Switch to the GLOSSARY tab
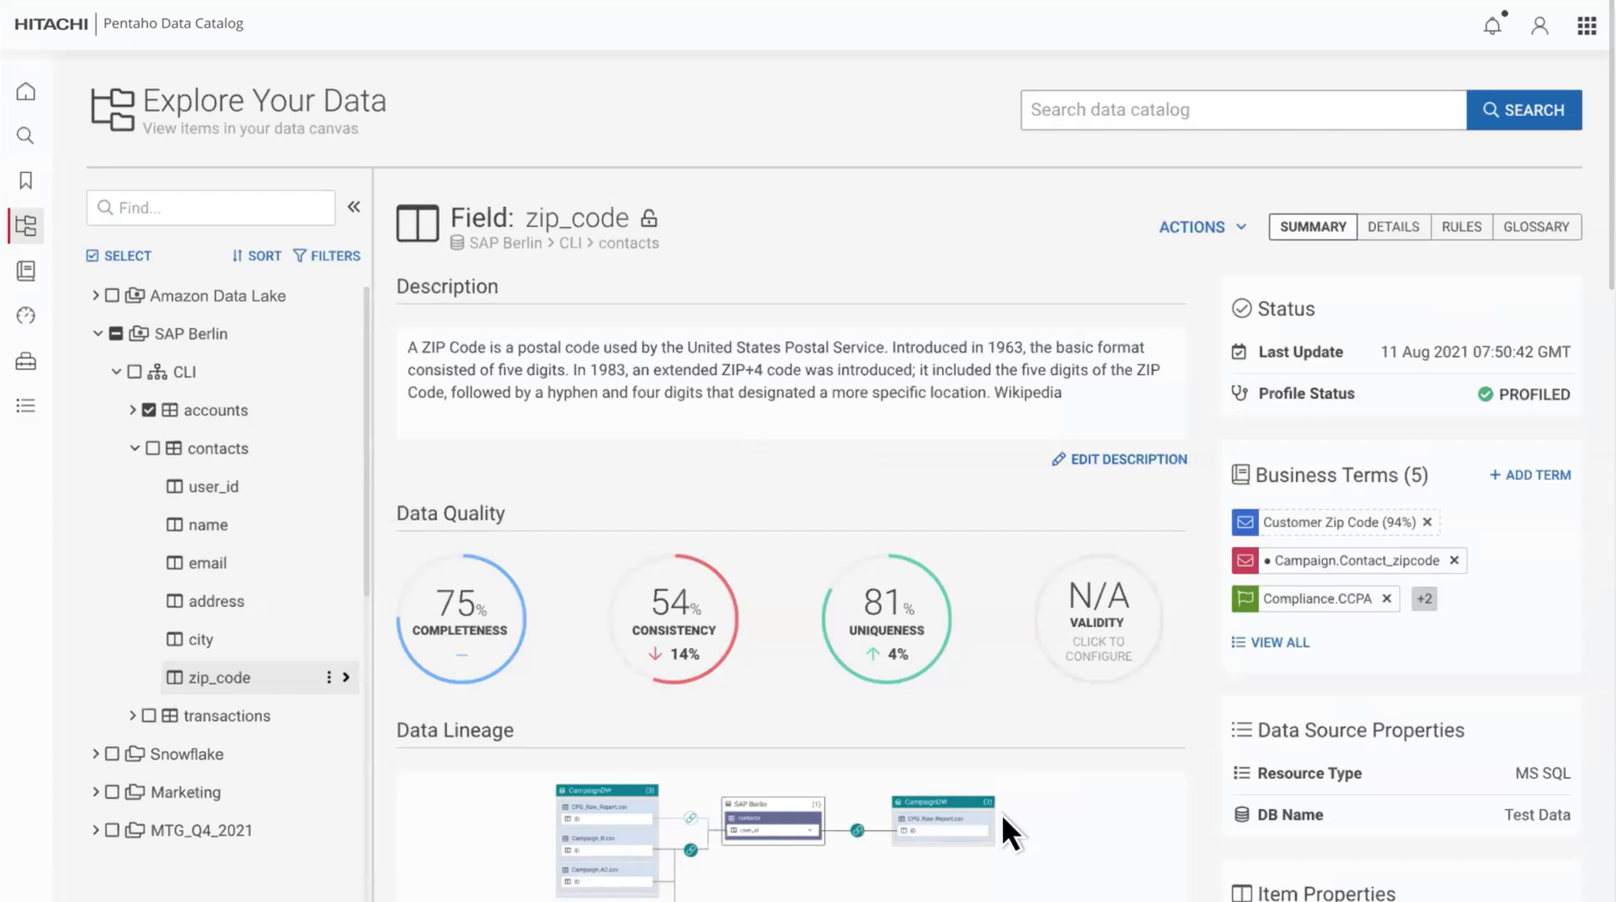Screen dimensions: 1616x902 1536,227
